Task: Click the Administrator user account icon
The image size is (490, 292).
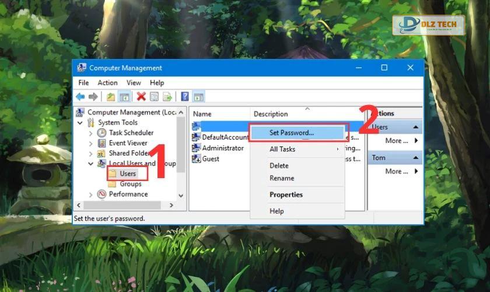Action: (196, 148)
